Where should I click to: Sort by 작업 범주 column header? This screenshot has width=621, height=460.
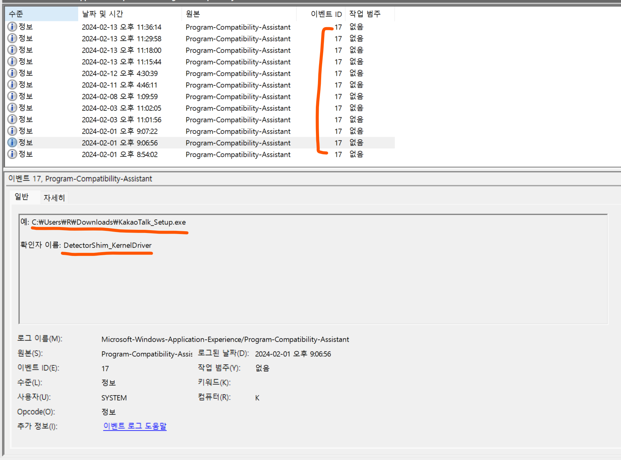[x=370, y=14]
